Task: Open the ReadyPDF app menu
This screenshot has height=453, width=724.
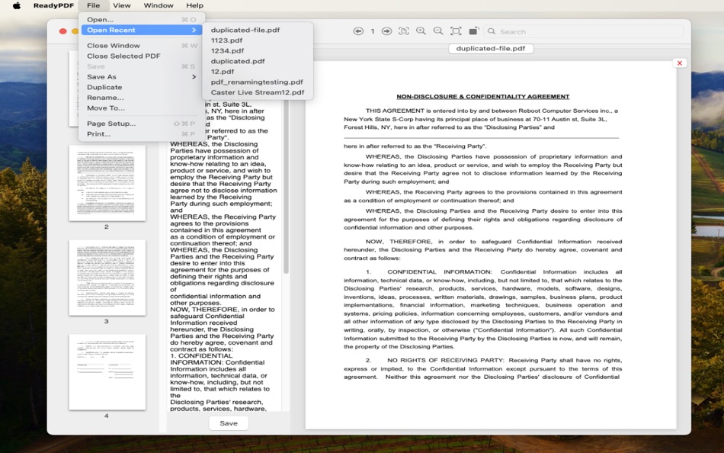Action: click(x=53, y=5)
